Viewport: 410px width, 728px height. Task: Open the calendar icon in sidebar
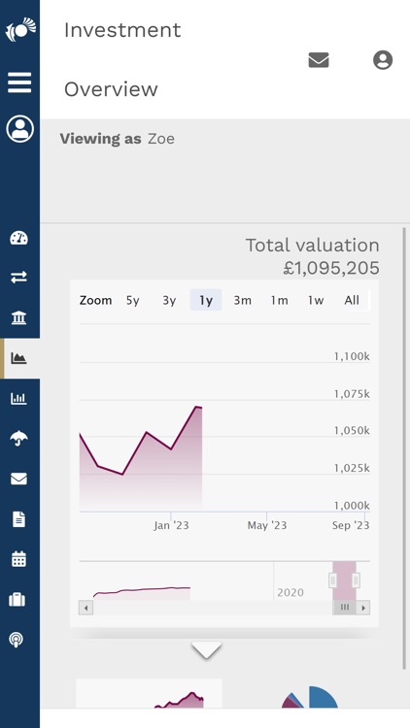pos(19,559)
